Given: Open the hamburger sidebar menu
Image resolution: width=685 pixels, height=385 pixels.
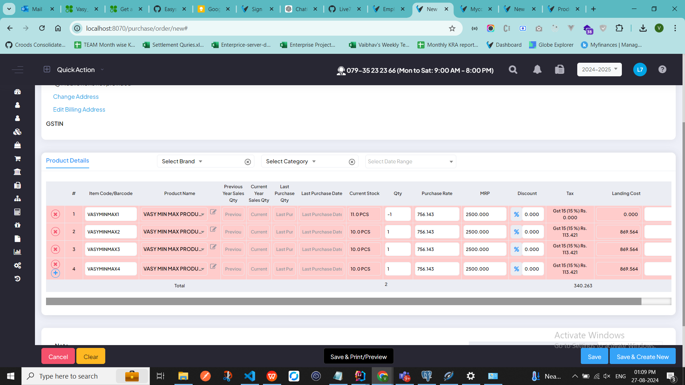Looking at the screenshot, I should coord(17,70).
